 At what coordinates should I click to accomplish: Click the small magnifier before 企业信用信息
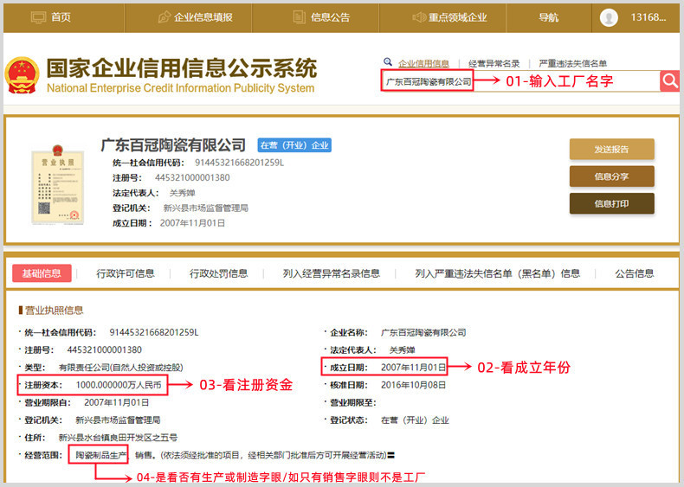388,62
